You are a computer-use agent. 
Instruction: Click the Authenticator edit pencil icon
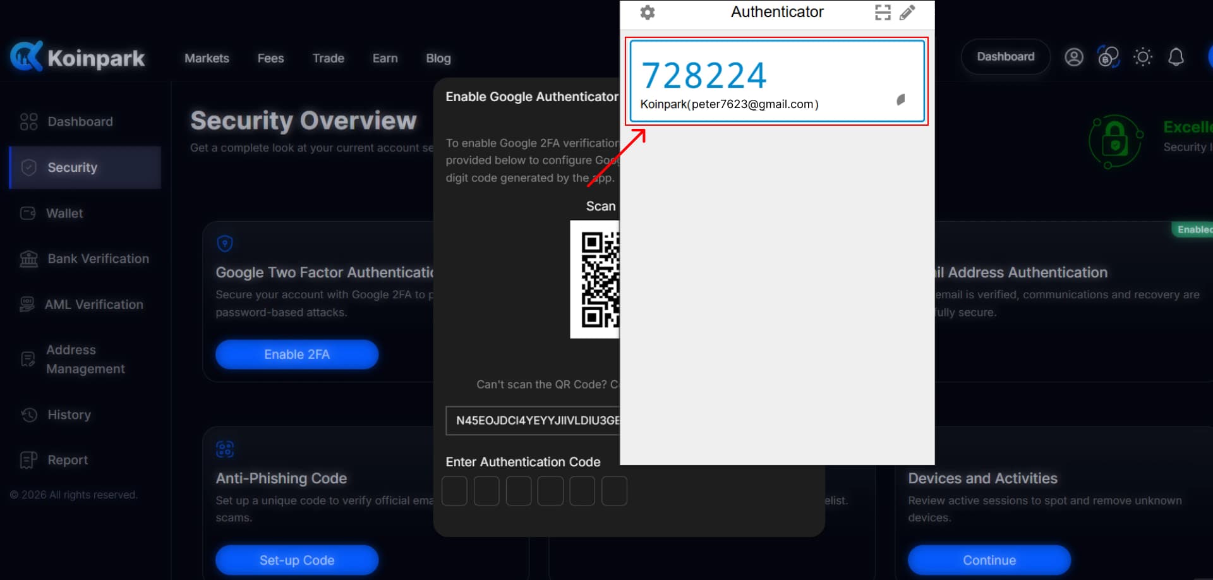click(907, 12)
